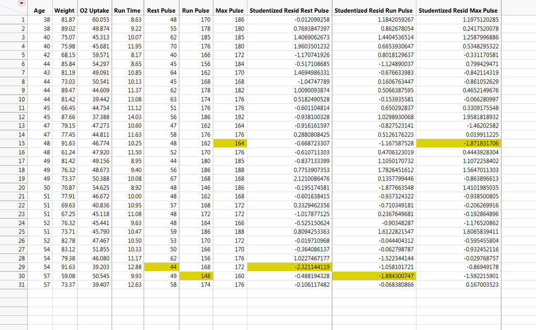536x330 pixels.
Task: Select the O2 Uptake column header
Action: [x=94, y=11]
